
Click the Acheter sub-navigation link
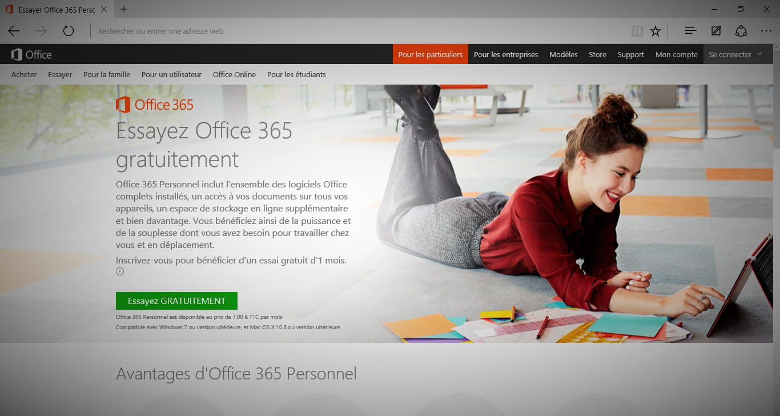click(24, 75)
